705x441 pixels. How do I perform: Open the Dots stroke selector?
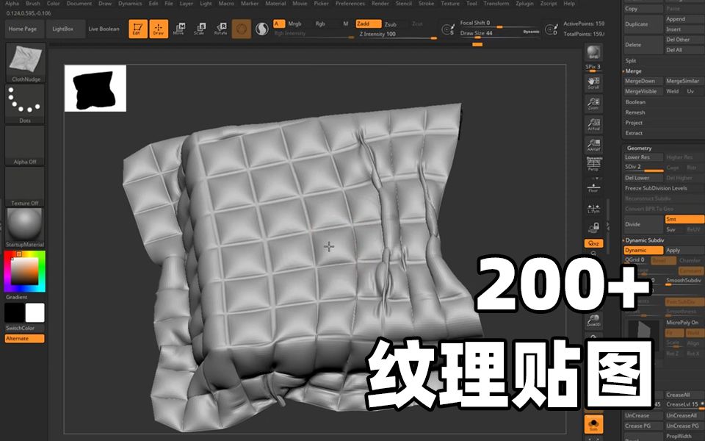(x=25, y=104)
